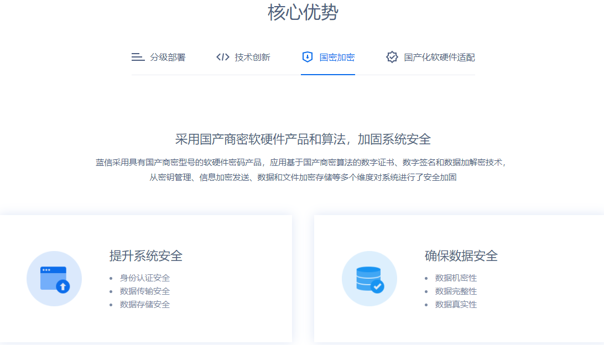Click the database icon in 确保数据安全 card
This screenshot has width=604, height=345.
(x=369, y=279)
